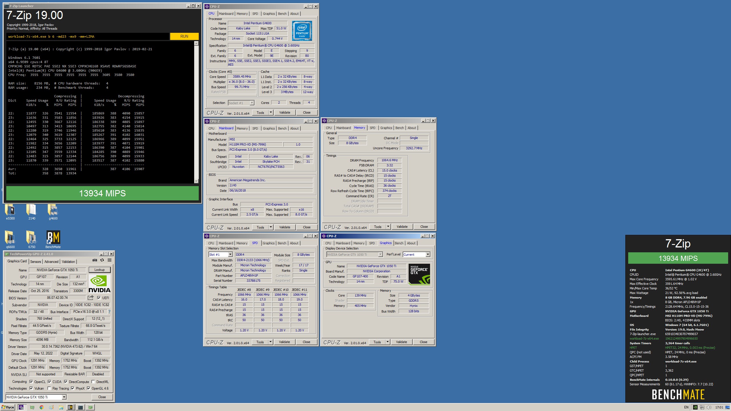Click the BenchMate BM taskbar icon

pyautogui.click(x=70, y=407)
